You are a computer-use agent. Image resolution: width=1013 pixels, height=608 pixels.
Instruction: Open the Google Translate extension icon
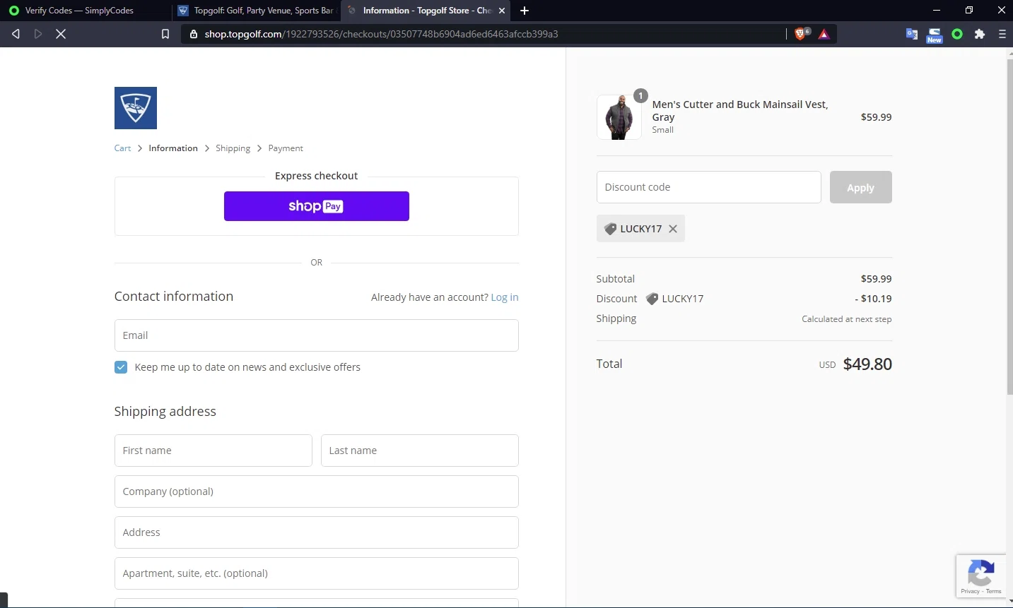[912, 34]
